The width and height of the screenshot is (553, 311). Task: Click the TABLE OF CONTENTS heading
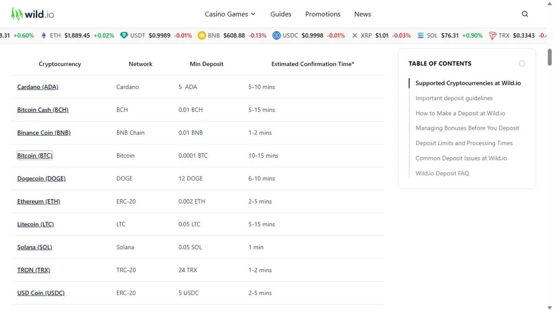click(x=440, y=64)
